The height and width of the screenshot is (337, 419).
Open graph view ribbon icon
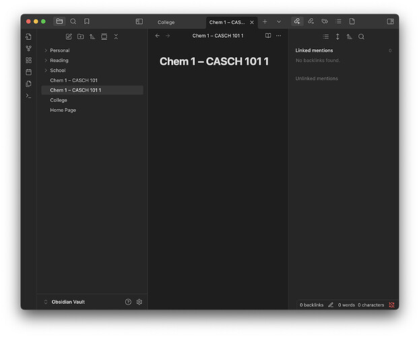(x=28, y=49)
